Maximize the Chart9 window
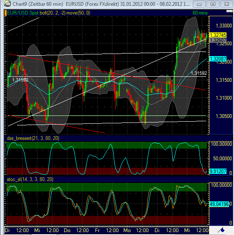Viewport: 234px width, 235px height. [213, 4]
